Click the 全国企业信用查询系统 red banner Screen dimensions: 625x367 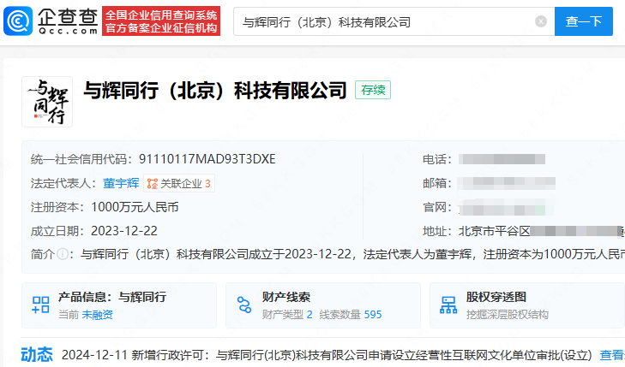(x=161, y=21)
